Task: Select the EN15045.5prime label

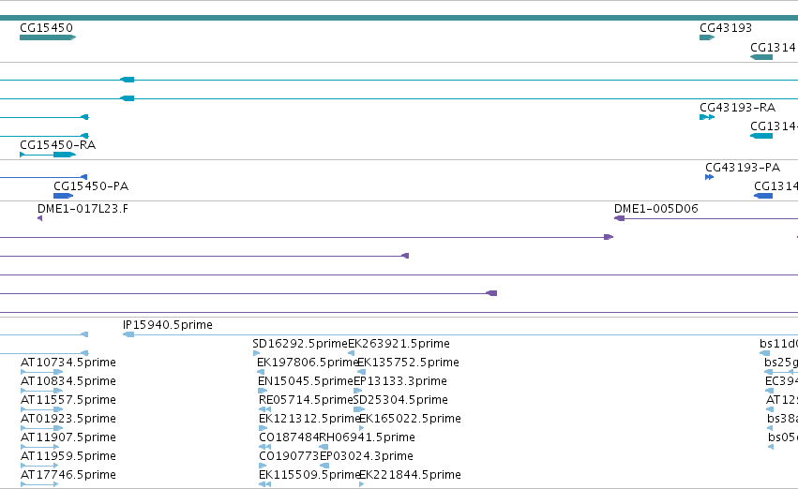Action: 306,381
